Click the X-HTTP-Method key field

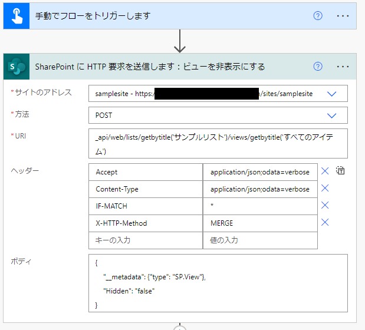point(146,223)
